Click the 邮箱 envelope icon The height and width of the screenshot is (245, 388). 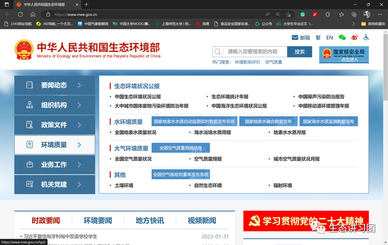(295, 37)
